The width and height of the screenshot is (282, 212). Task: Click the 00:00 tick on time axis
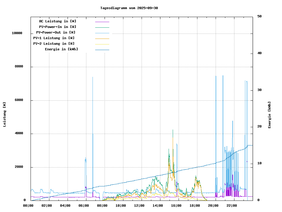point(28,206)
